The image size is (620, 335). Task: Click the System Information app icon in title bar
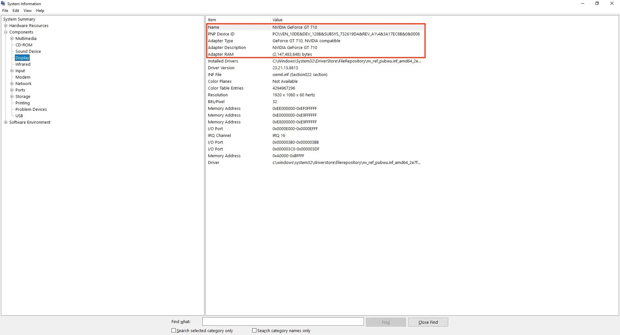point(3,4)
